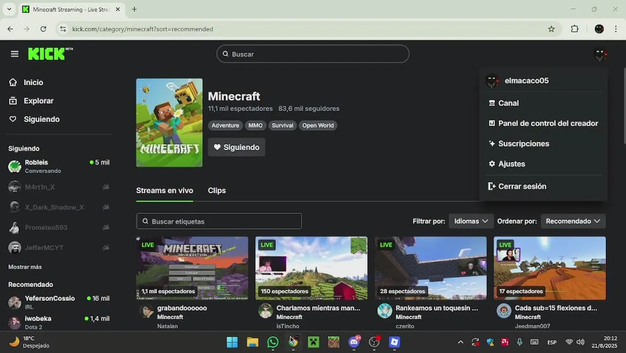626x353 pixels.
Task: Open the profile avatar in header
Action: pyautogui.click(x=599, y=54)
